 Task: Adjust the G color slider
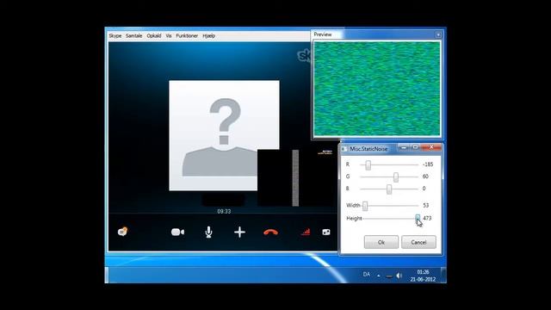396,177
